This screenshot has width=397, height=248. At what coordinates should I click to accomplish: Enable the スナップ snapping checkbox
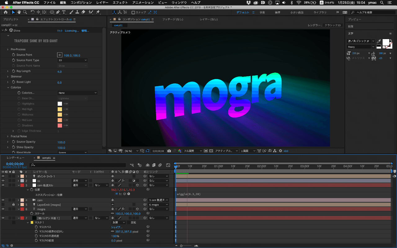click(x=134, y=12)
